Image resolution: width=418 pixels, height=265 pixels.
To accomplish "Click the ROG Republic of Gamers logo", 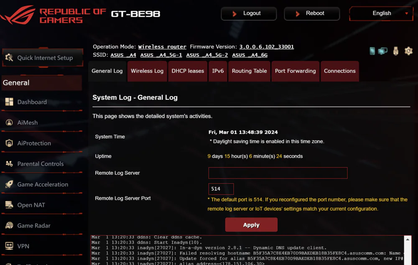I will pos(54,15).
